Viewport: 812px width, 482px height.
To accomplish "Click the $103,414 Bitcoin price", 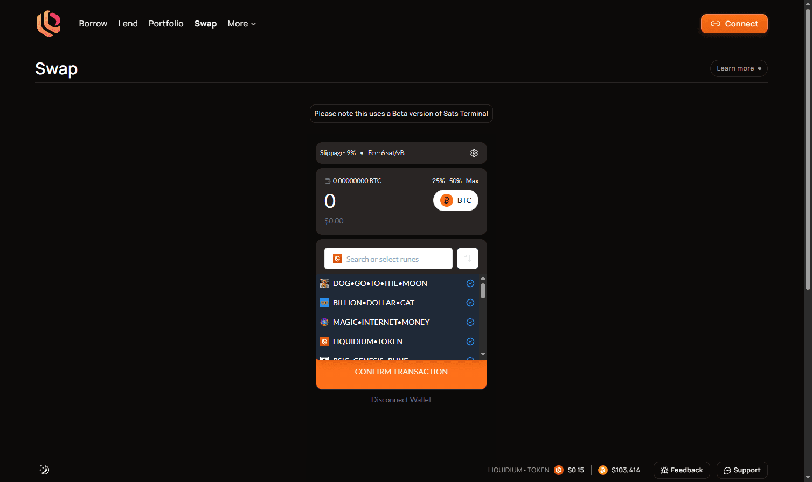I will click(x=626, y=470).
